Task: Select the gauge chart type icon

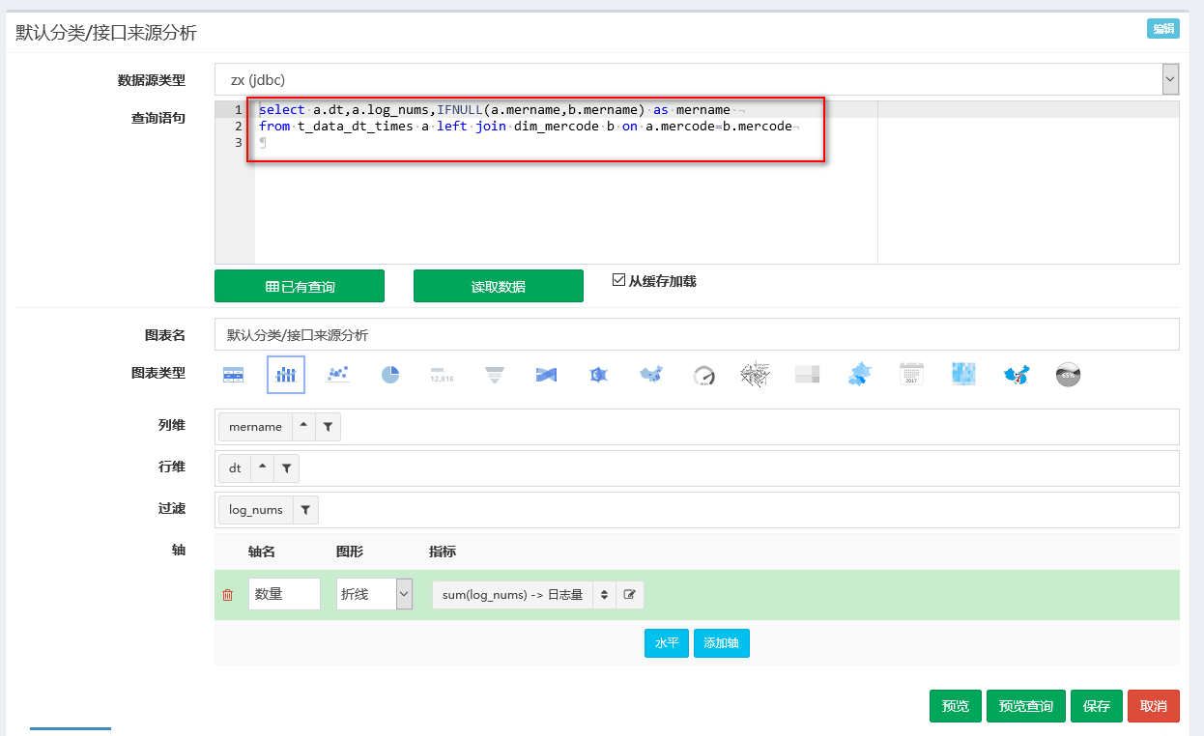Action: [705, 375]
